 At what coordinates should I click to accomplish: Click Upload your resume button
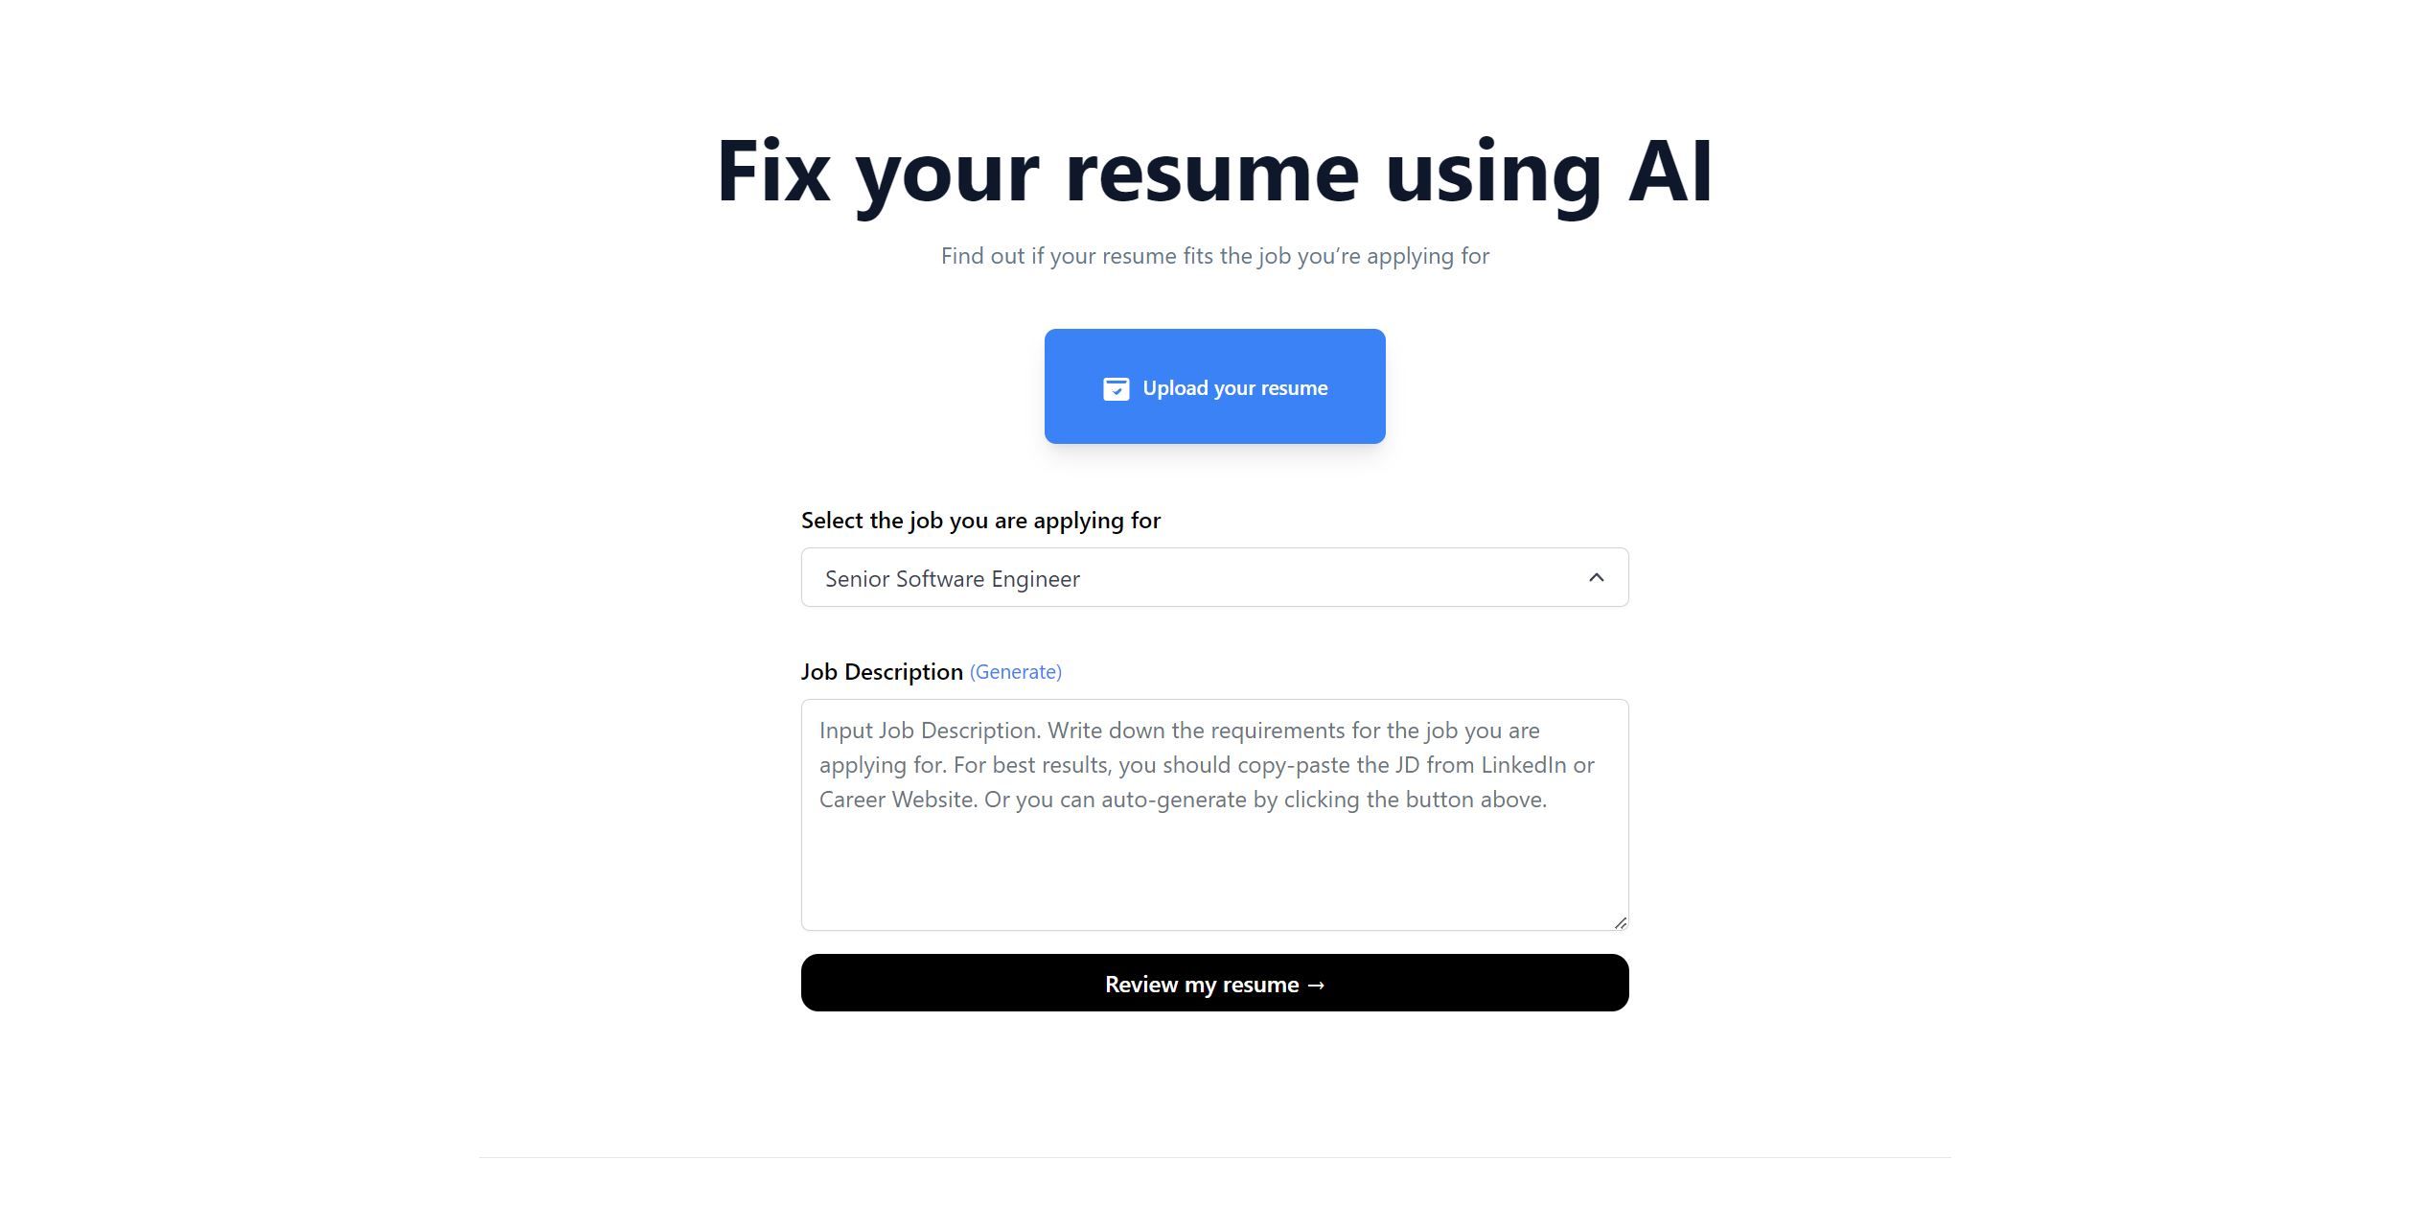pyautogui.click(x=1215, y=385)
